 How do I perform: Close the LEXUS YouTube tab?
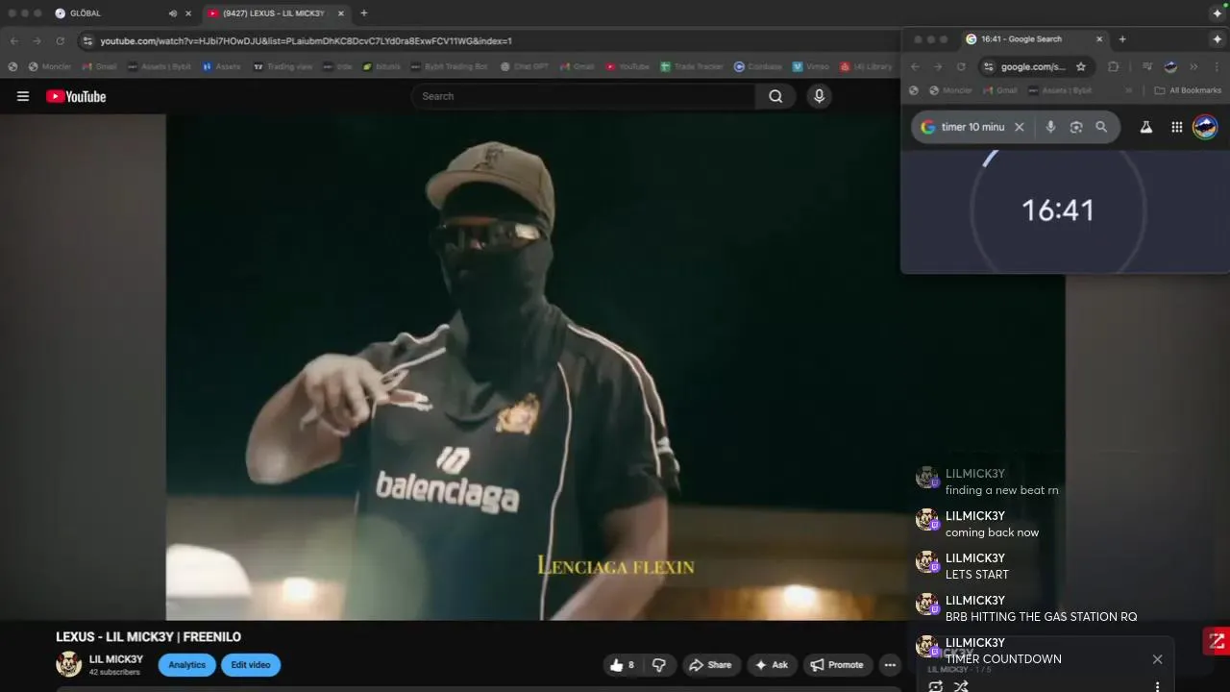coord(340,13)
